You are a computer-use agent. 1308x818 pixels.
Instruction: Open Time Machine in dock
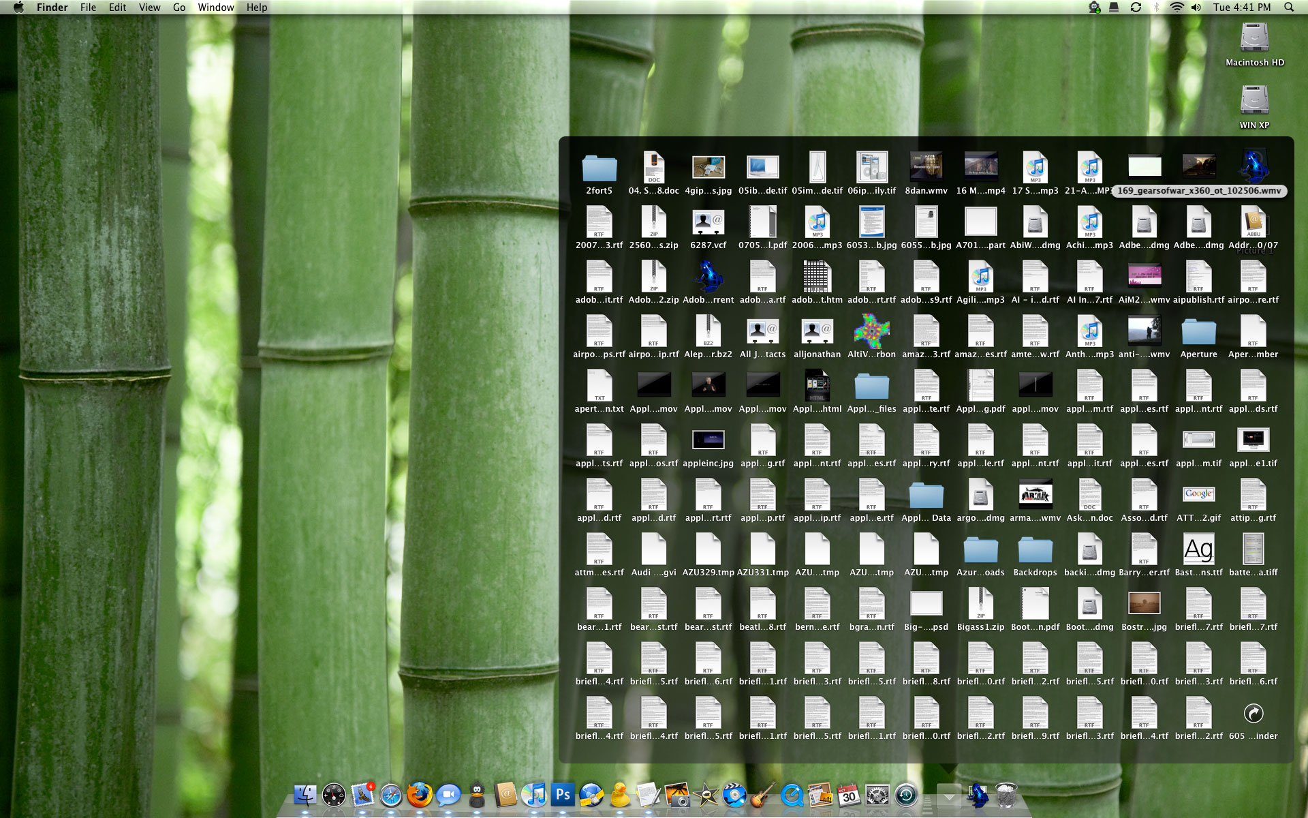tap(906, 795)
